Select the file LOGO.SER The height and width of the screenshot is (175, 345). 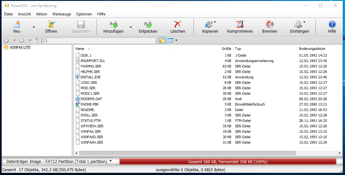89,83
